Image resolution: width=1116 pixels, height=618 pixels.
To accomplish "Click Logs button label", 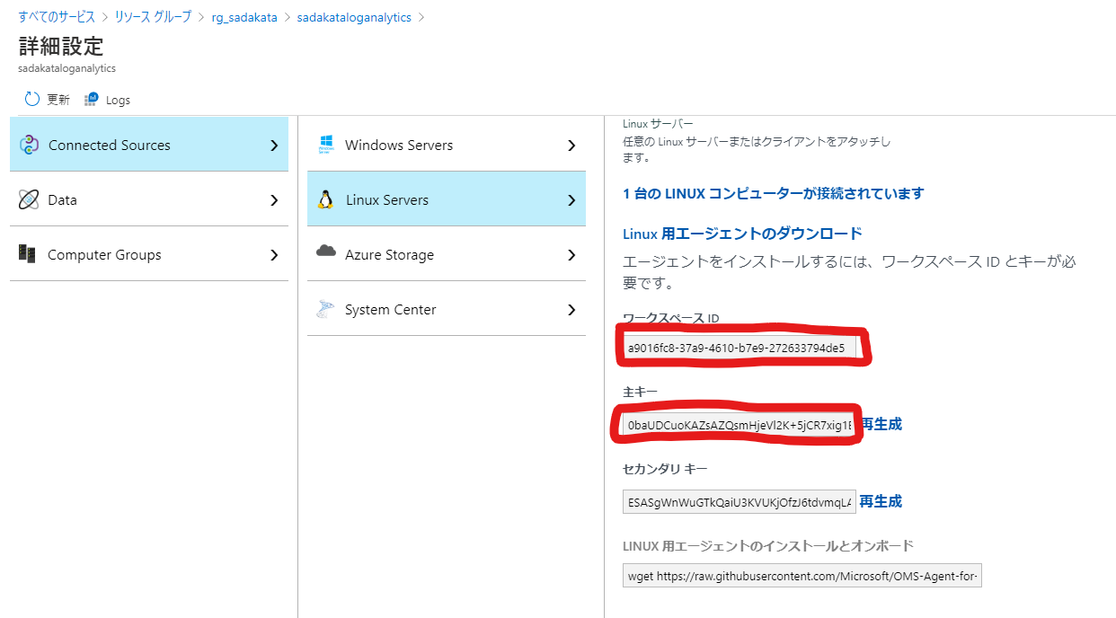I will pos(118,100).
